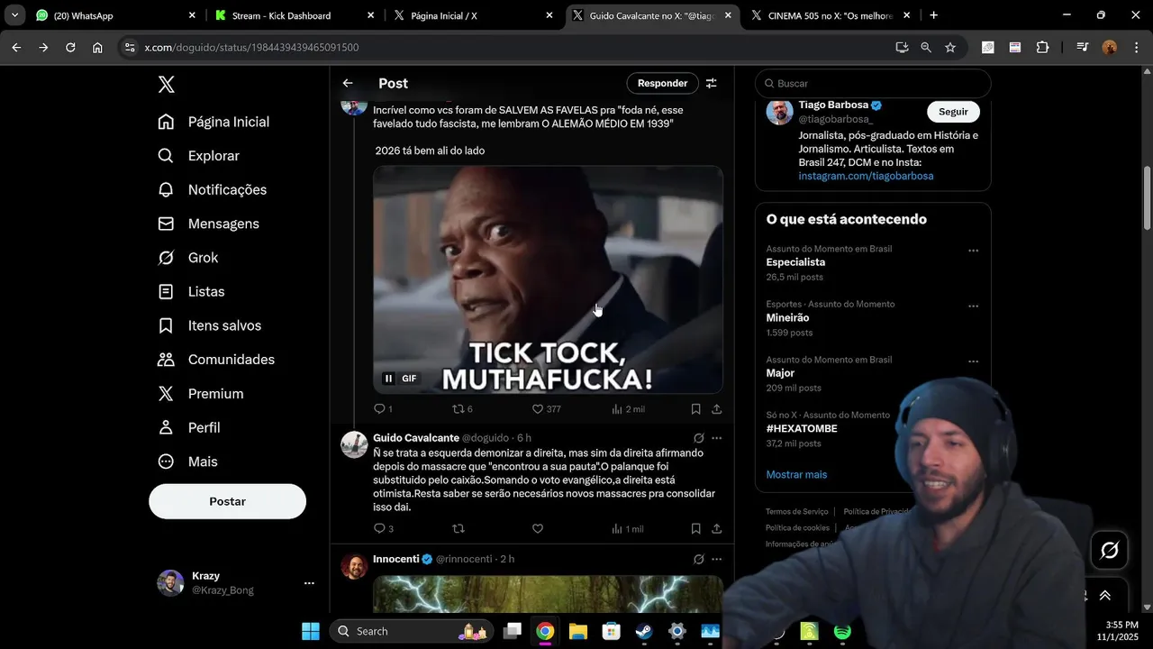
Task: Open reply sort filter icon
Action: pos(712,83)
